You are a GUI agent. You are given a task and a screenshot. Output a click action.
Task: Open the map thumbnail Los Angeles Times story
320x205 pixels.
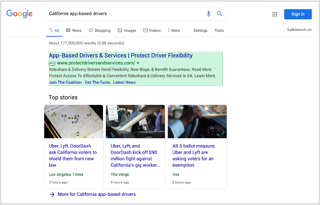click(73, 121)
